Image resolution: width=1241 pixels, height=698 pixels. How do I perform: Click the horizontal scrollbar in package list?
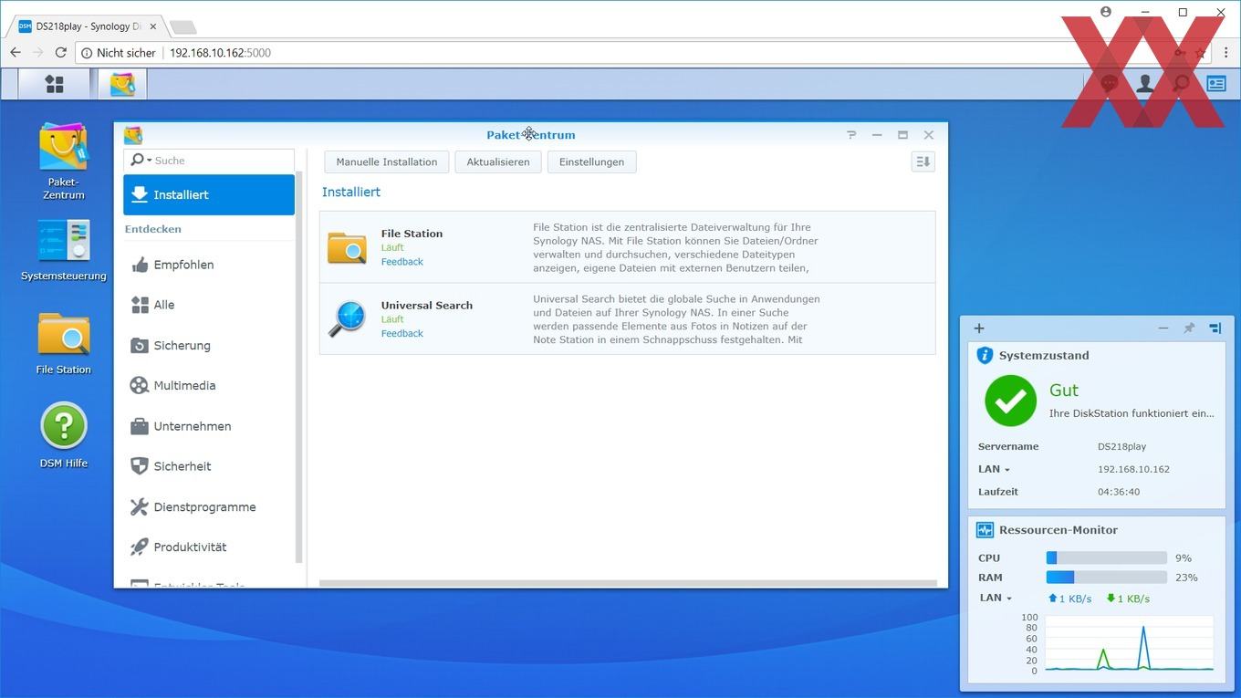tap(628, 583)
